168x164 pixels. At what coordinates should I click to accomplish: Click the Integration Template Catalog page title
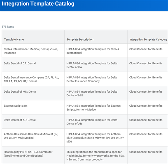coord(38,4)
